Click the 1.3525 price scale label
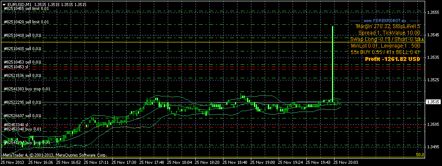Image resolution: width=442 pixels, height=166 pixels. pos(433,80)
